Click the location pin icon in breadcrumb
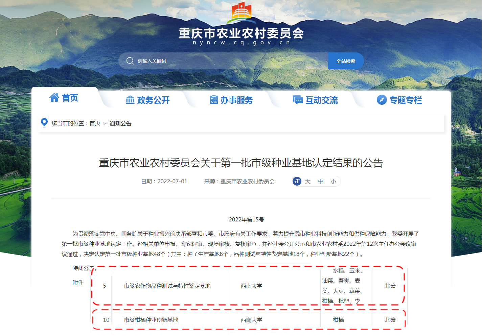This screenshot has width=482, height=336. tap(44, 123)
